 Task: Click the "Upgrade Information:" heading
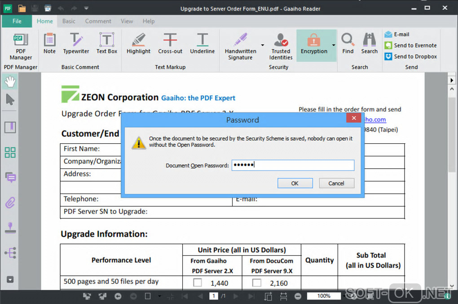tap(104, 234)
